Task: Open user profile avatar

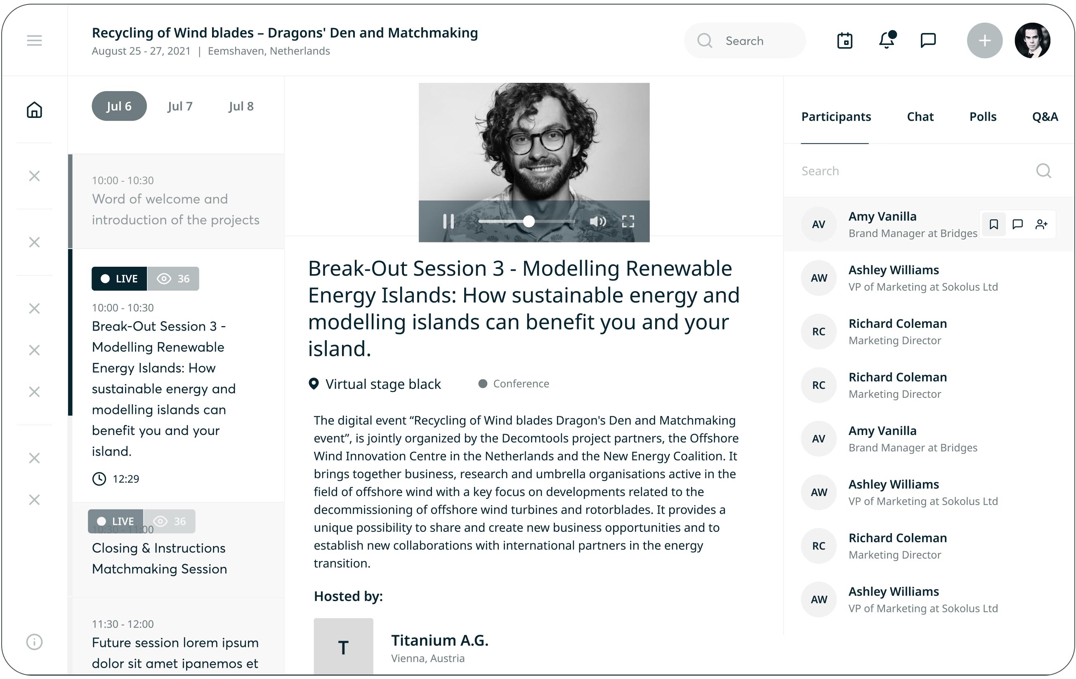Action: (1032, 41)
